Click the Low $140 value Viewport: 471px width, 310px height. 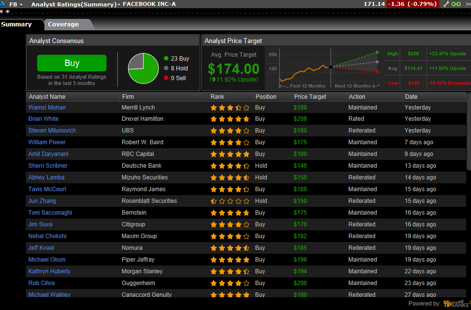click(x=413, y=83)
